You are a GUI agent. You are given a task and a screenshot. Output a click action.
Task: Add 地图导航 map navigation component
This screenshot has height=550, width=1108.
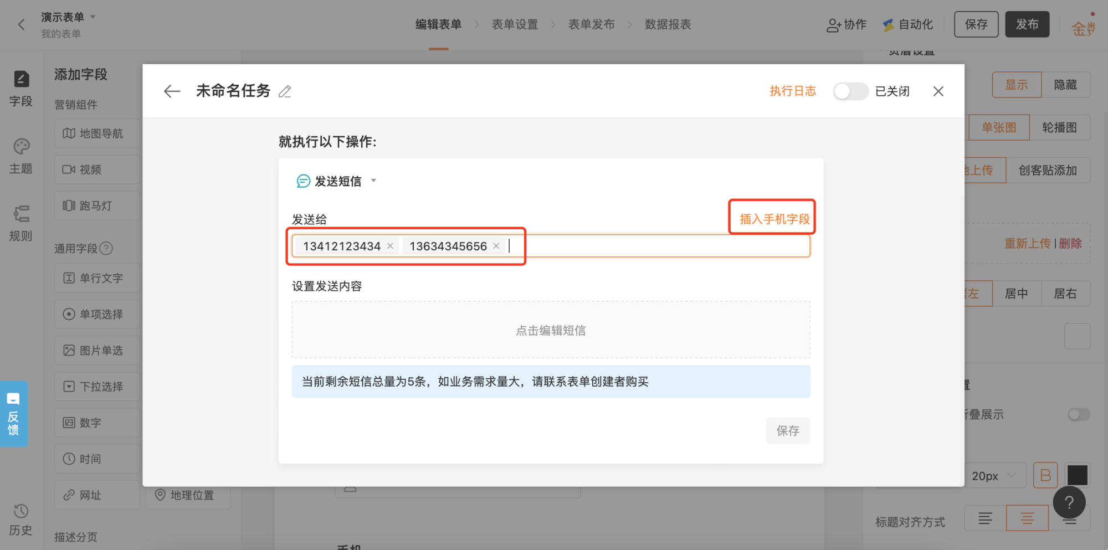pos(97,133)
